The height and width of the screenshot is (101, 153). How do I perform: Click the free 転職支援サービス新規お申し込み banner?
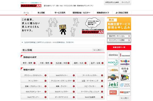tap(119, 24)
